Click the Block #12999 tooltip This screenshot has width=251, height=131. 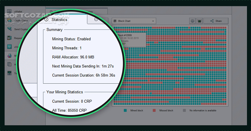click(x=132, y=40)
